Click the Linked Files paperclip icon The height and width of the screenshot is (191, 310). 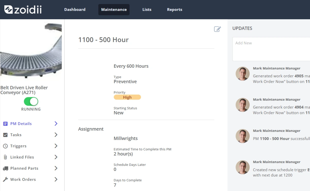5,157
